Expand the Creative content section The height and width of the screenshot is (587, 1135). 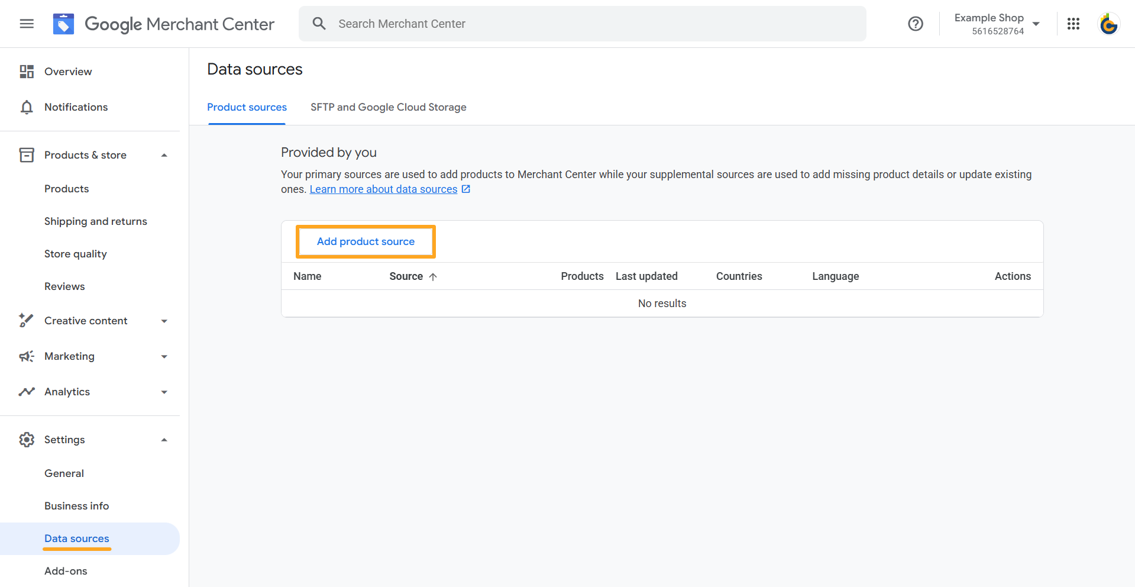164,321
